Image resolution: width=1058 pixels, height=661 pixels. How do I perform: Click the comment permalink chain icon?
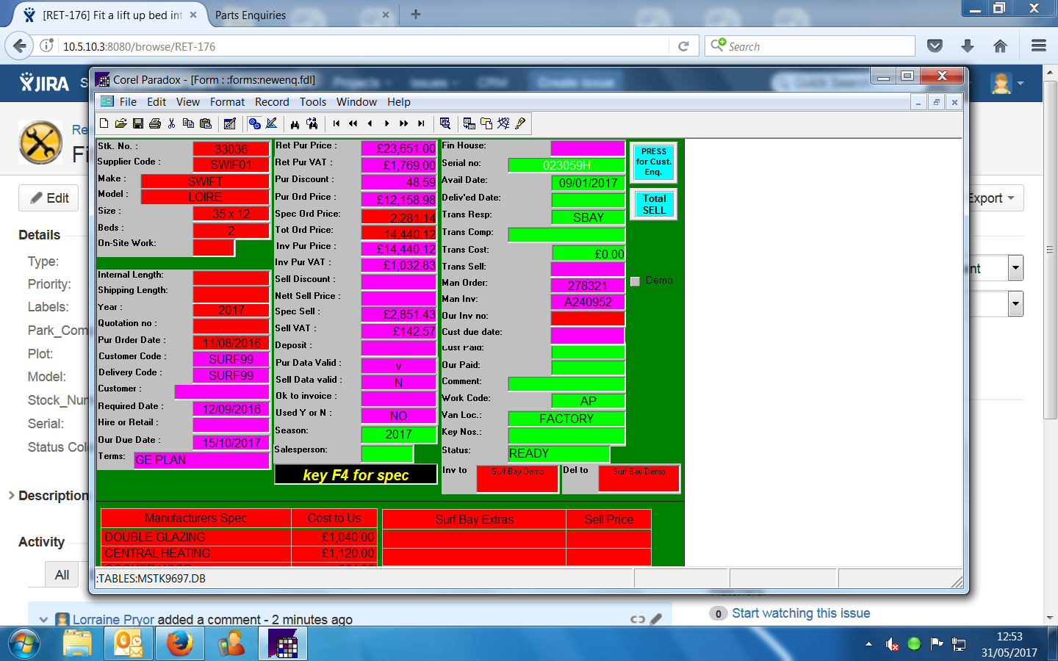pyautogui.click(x=638, y=619)
